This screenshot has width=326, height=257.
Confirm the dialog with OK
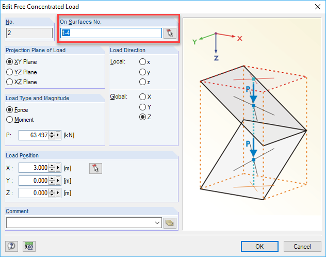pyautogui.click(x=259, y=246)
